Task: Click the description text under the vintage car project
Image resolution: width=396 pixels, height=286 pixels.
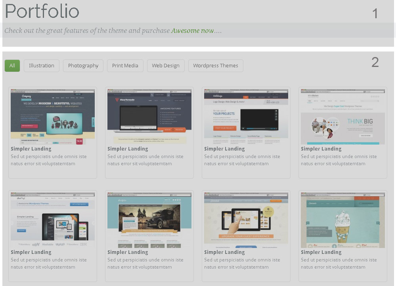Action: click(x=145, y=263)
